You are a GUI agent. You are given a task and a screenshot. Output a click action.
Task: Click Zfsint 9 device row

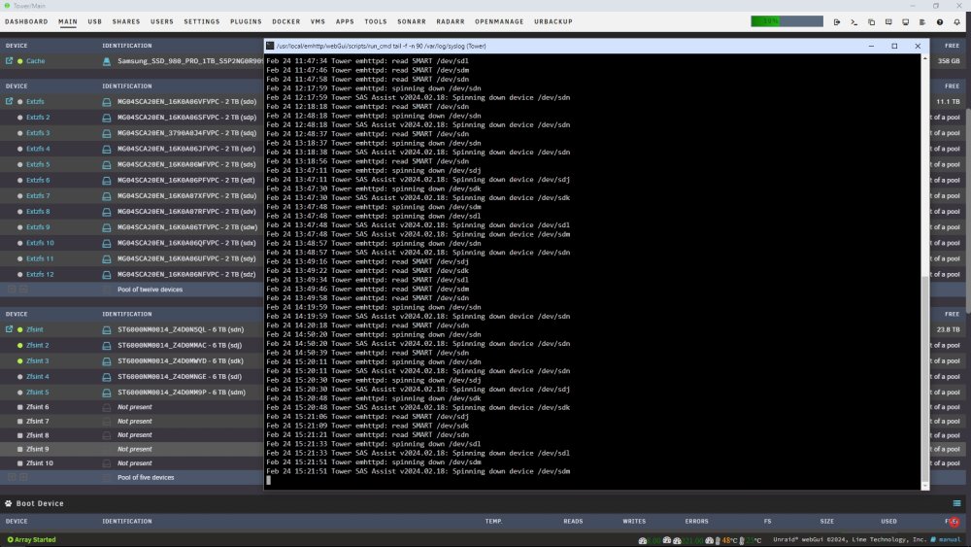coord(131,449)
